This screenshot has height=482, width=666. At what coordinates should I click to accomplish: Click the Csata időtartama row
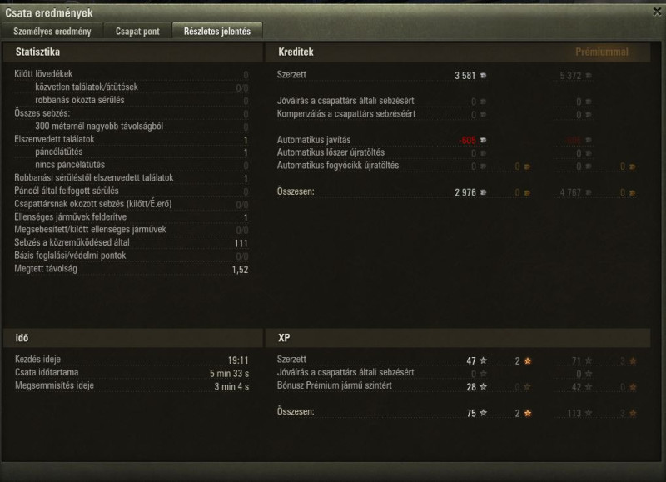pyautogui.click(x=132, y=373)
